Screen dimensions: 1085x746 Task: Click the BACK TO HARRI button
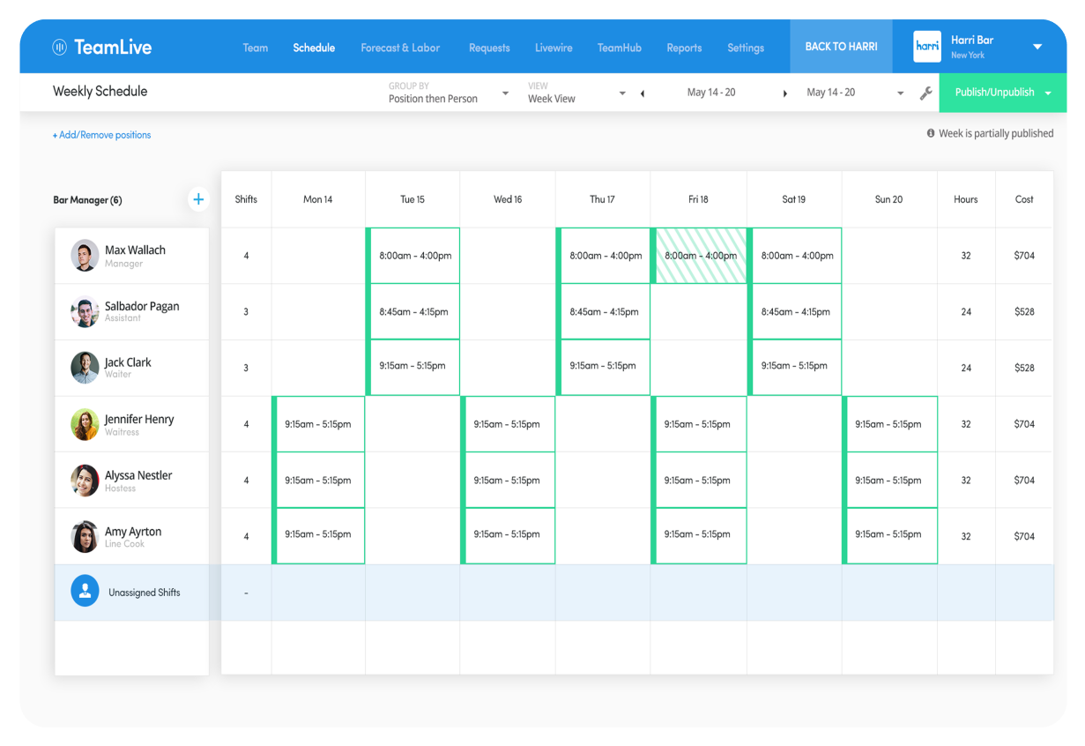pyautogui.click(x=841, y=47)
